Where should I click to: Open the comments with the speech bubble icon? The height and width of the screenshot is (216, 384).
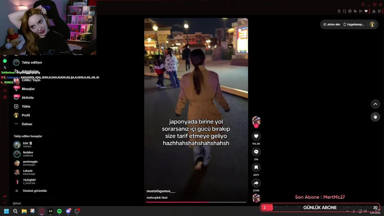point(256,152)
